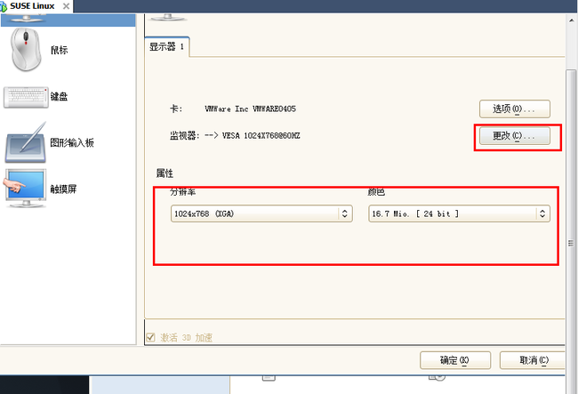Open the keyboard (键盘) settings icon
Screen dimensions: 578x394
click(26, 97)
